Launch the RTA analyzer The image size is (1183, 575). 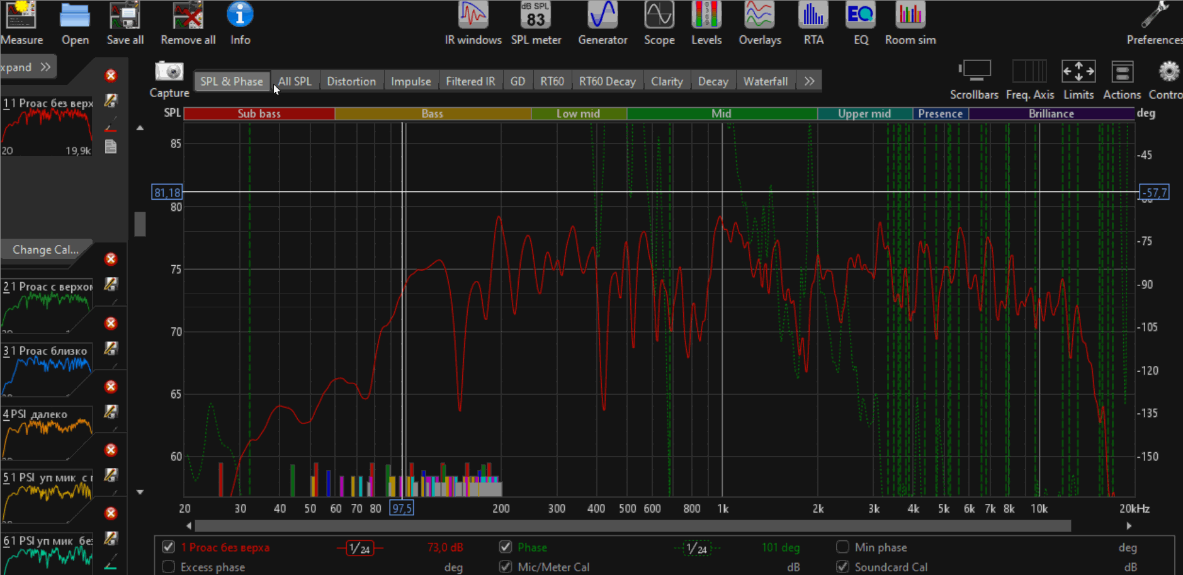tap(813, 24)
